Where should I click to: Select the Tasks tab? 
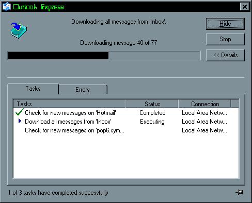click(33, 89)
